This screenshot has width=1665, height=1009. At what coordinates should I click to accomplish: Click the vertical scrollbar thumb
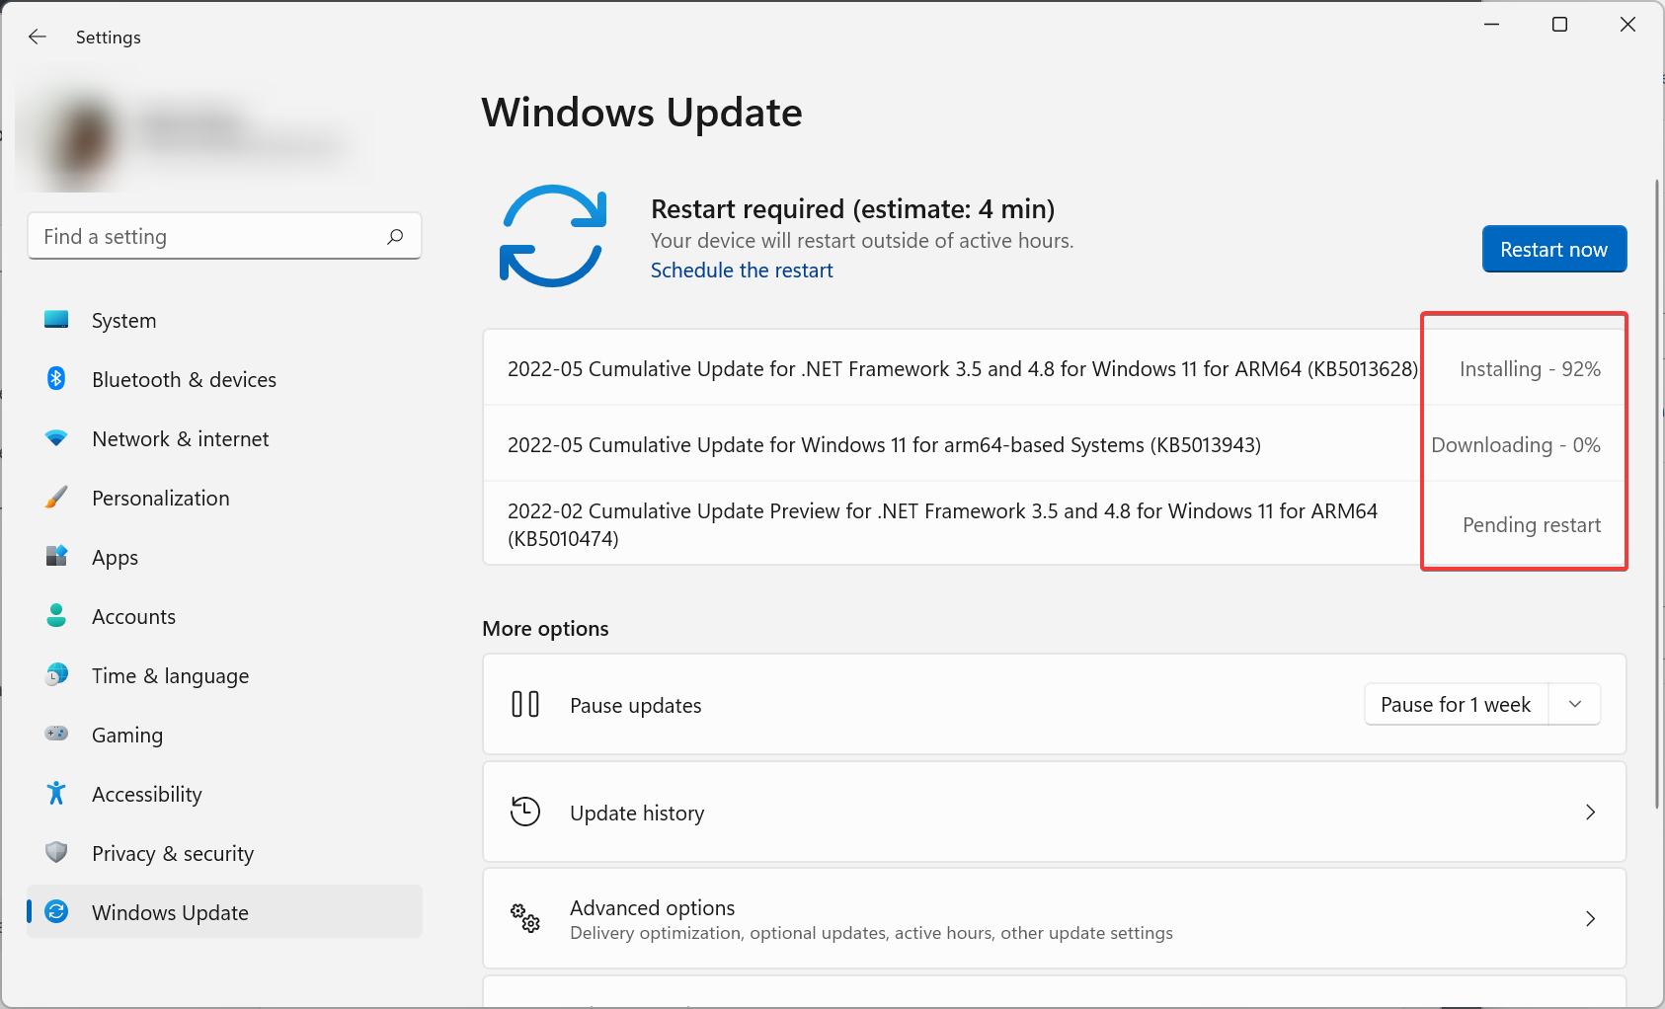(1657, 494)
